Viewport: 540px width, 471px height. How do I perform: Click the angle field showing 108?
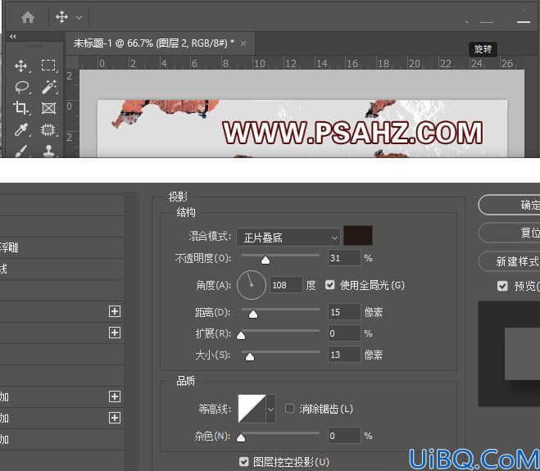(x=286, y=285)
